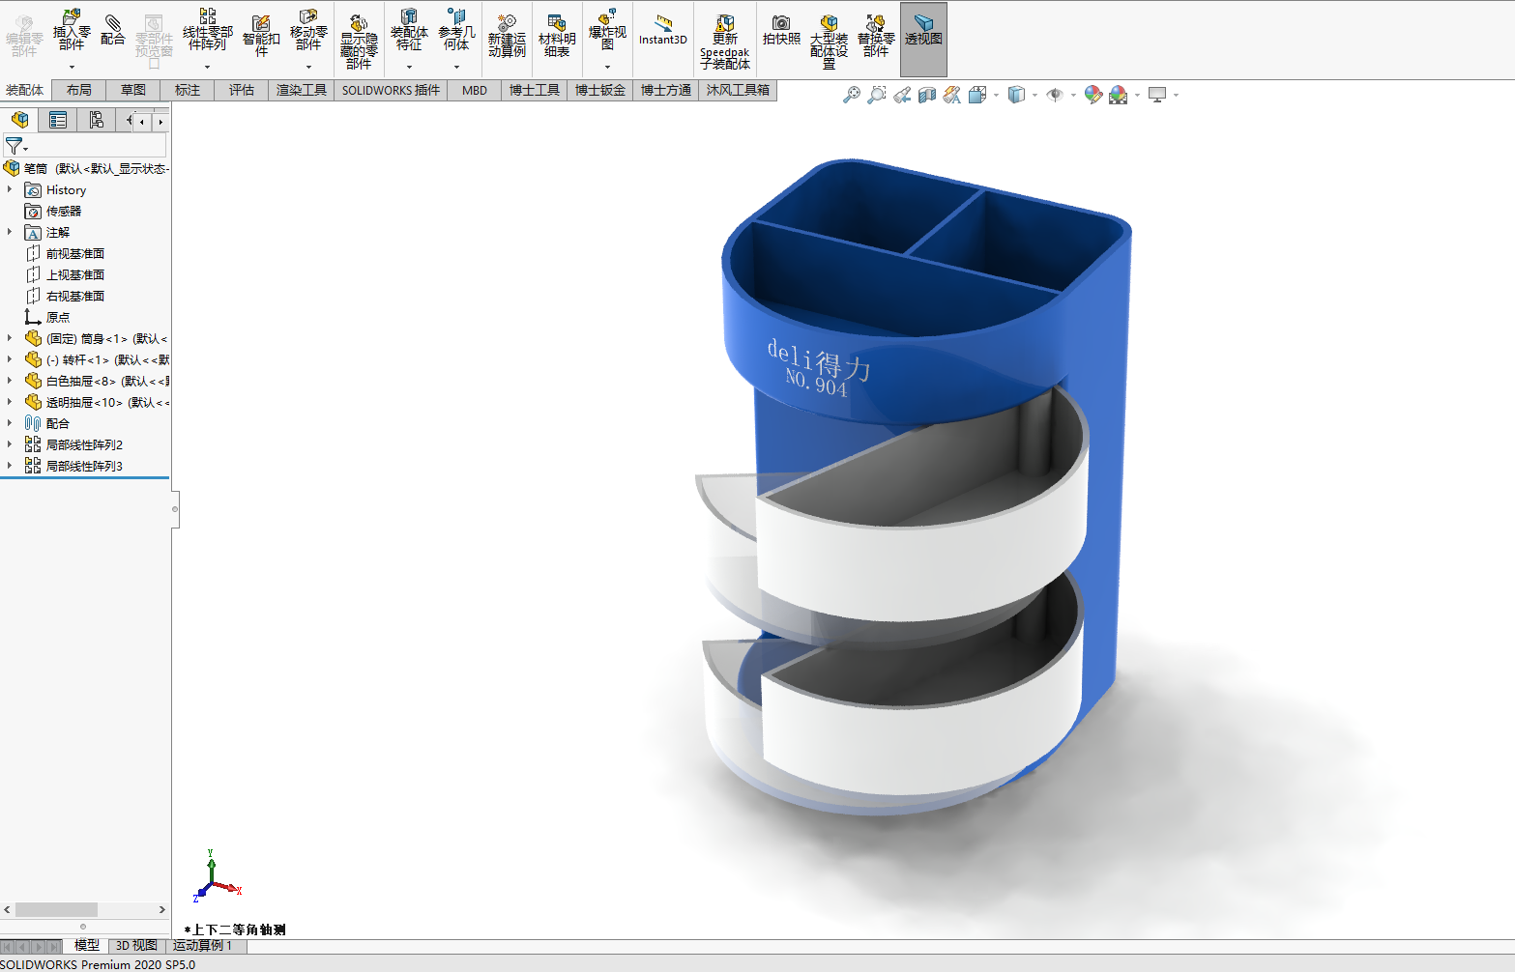Screen dimensions: 1515x972
Task: Open the 装配体特征 Assembly Features tool
Action: [409, 31]
